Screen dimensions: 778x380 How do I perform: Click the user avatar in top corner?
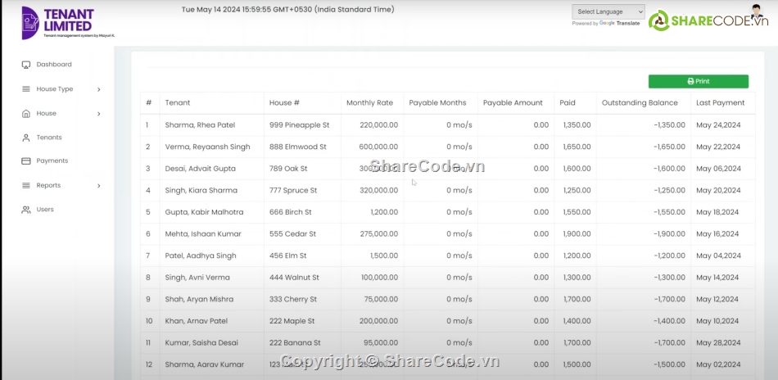pos(756,13)
